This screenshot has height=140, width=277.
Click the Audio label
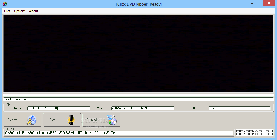pyautogui.click(x=17, y=108)
